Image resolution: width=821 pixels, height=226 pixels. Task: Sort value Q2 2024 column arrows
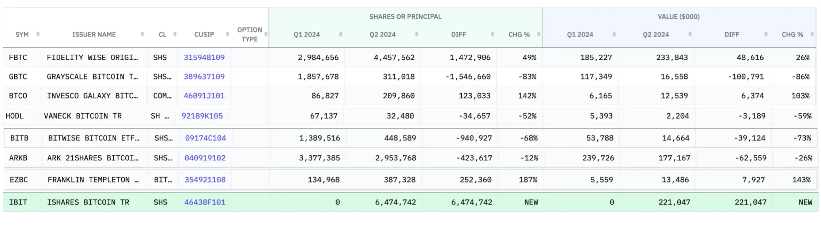pyautogui.click(x=690, y=34)
